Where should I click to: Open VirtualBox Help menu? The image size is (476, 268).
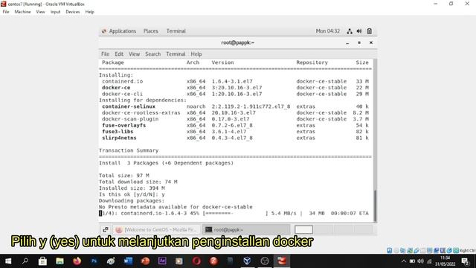[89, 12]
